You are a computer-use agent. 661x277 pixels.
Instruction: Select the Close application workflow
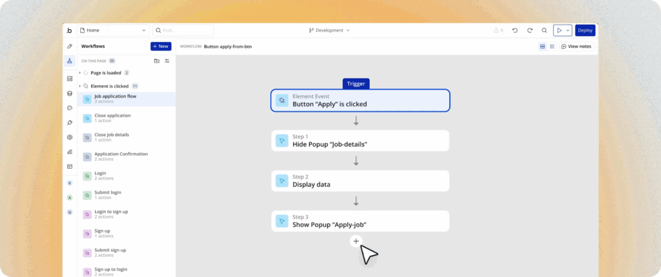coord(112,118)
